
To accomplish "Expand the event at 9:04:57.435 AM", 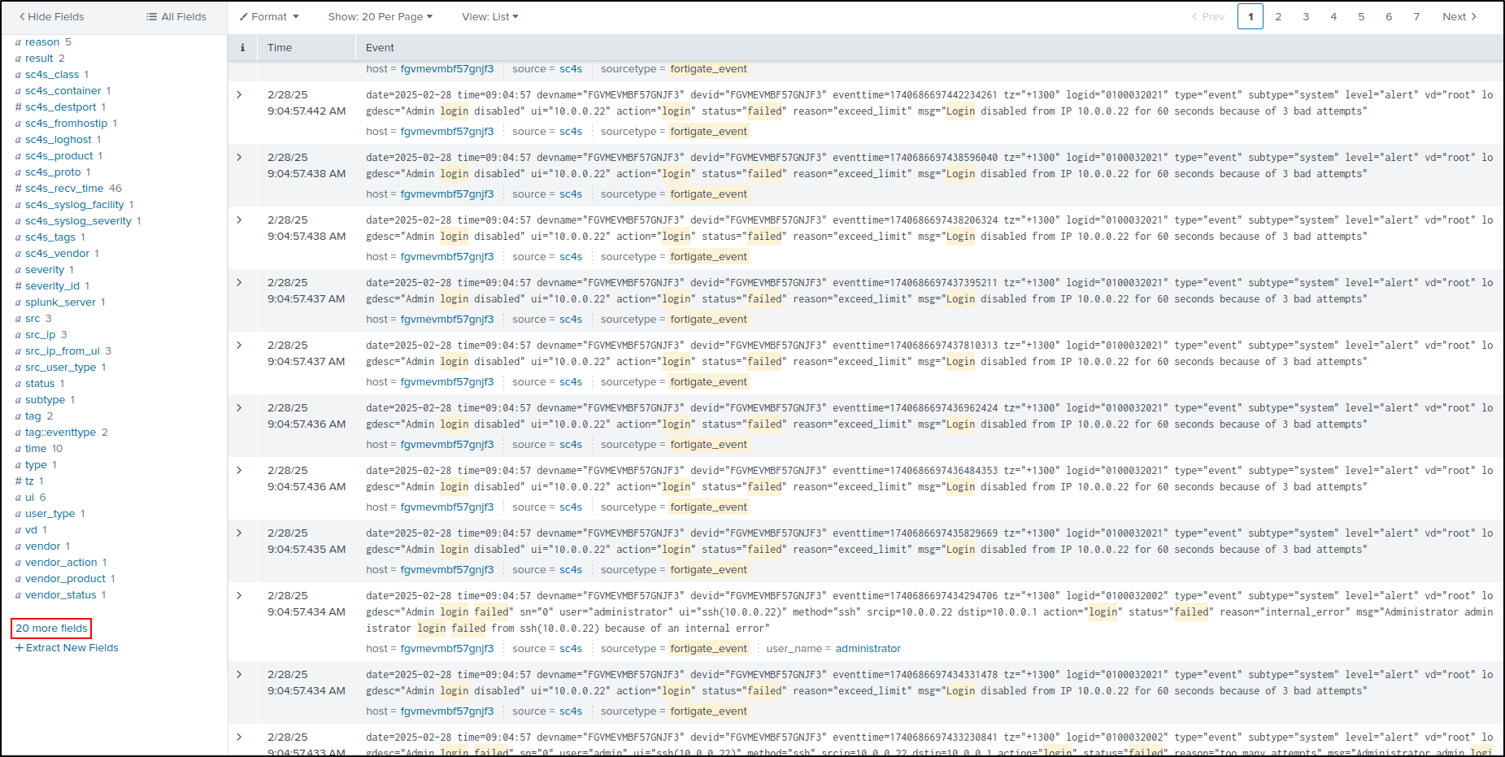I will [239, 533].
